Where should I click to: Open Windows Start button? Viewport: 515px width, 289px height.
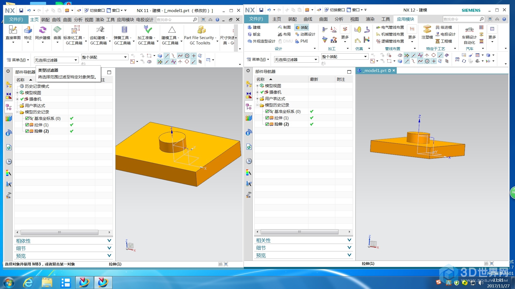tap(9, 283)
